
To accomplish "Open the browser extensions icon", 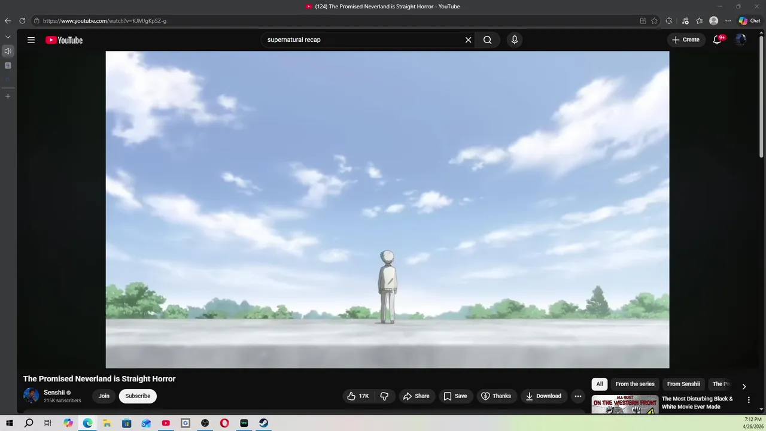I will [669, 21].
